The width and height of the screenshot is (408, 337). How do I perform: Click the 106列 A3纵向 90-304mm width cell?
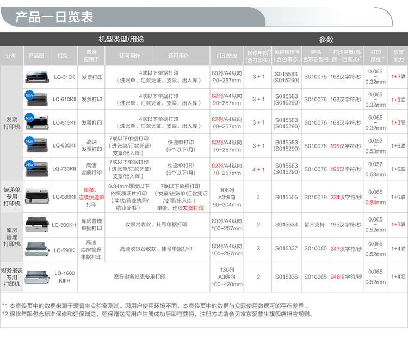click(227, 197)
